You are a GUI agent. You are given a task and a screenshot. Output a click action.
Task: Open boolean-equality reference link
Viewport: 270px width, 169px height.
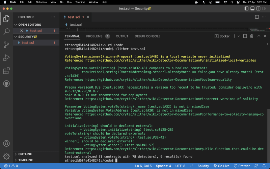tap(158, 80)
